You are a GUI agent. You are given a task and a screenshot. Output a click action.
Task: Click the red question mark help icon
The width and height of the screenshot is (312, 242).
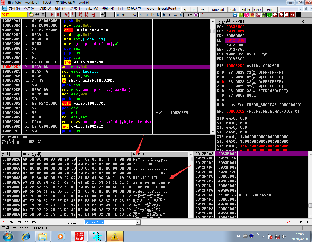tap(202, 15)
